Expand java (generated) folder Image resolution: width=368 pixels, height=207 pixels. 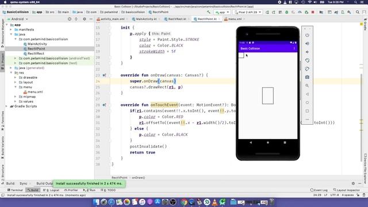11,68
